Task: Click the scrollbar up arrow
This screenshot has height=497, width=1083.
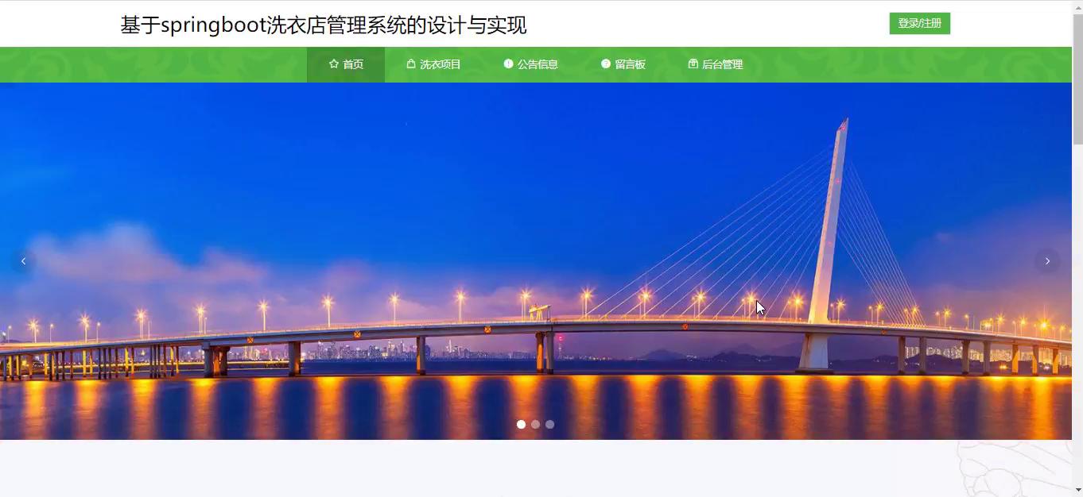Action: [1077, 6]
